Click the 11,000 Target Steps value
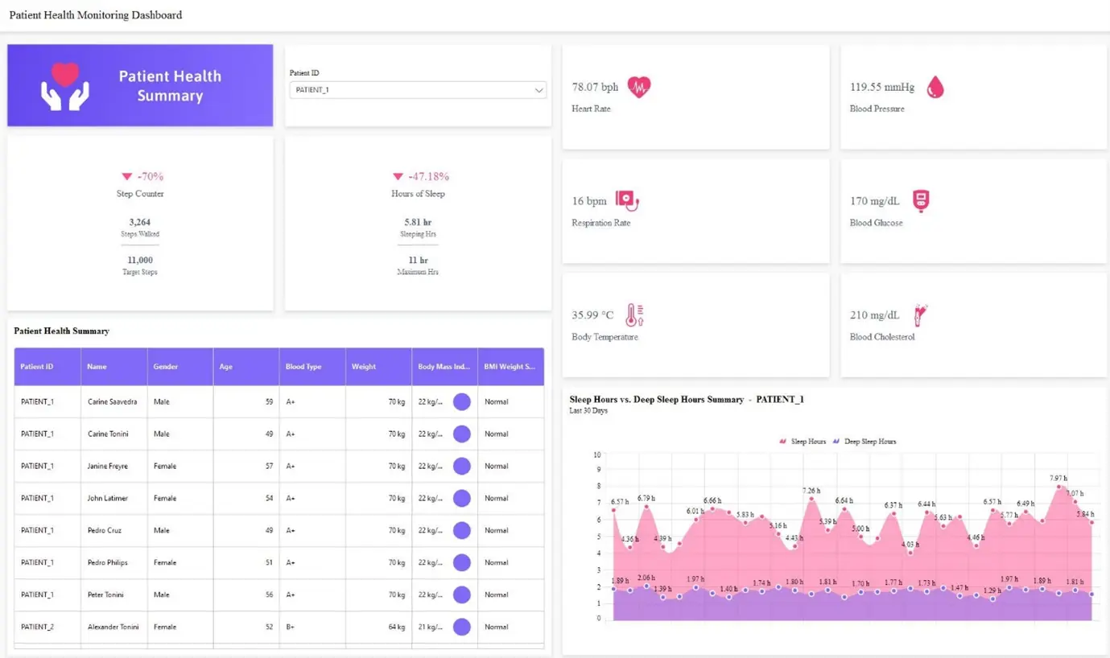1110x658 pixels. point(139,260)
